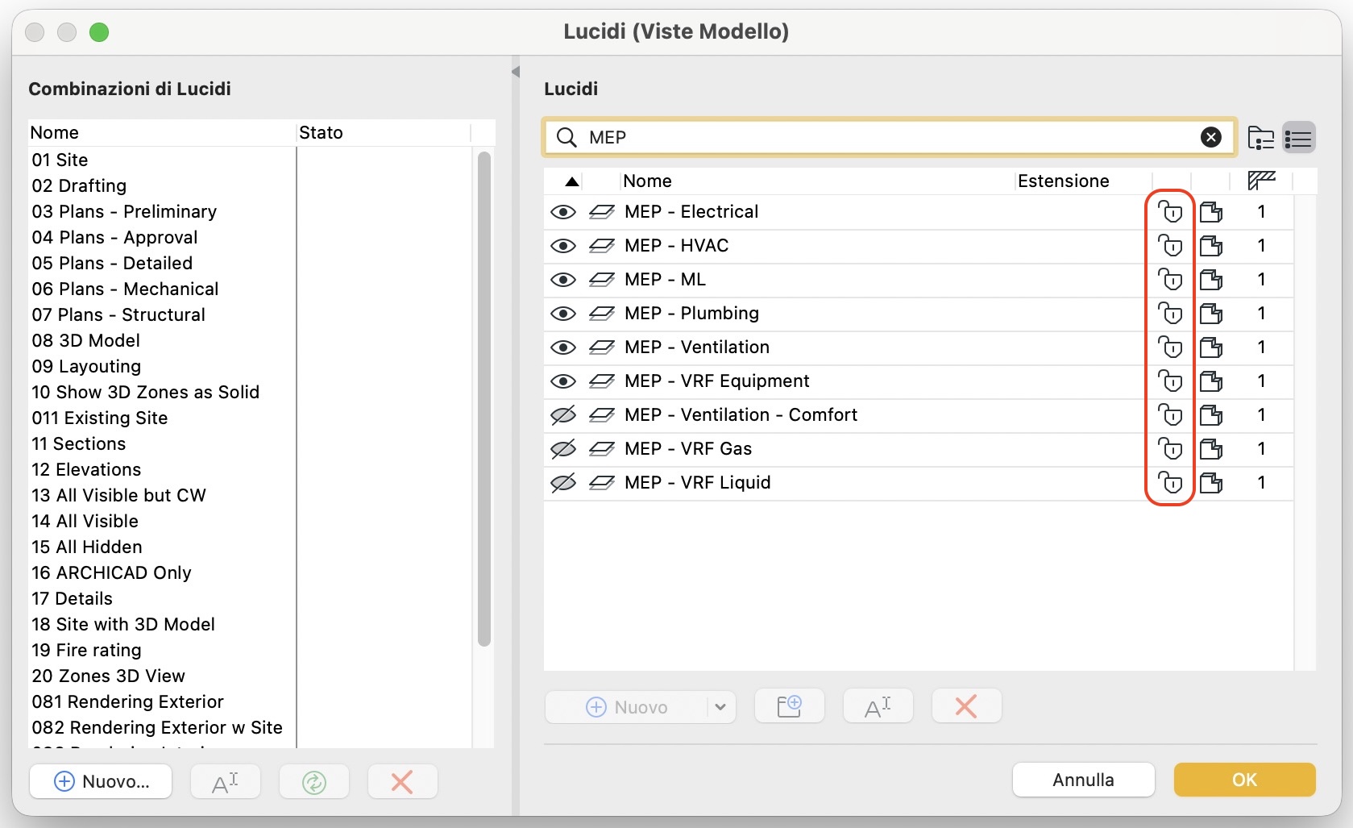Lock the MEP - ML layer

point(1169,280)
